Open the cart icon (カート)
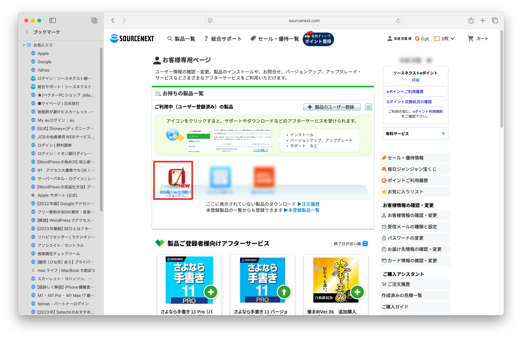Viewport: 522px width, 339px height. pyautogui.click(x=478, y=39)
